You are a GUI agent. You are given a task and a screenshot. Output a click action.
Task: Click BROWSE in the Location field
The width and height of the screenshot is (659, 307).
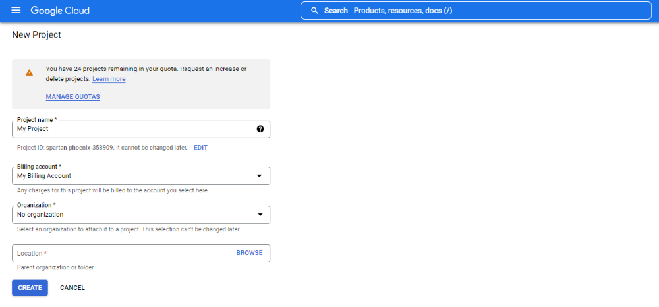click(x=249, y=253)
